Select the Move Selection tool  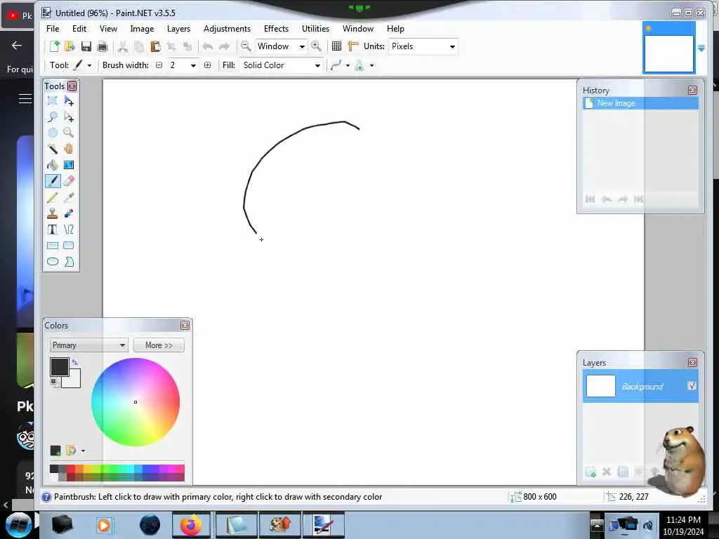69,117
